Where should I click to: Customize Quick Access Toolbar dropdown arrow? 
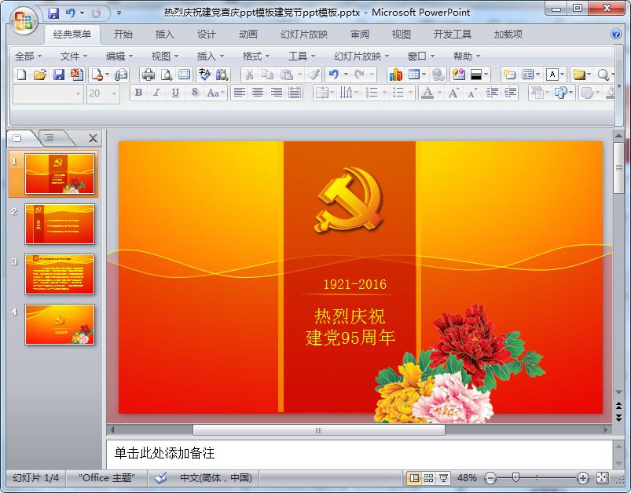119,13
